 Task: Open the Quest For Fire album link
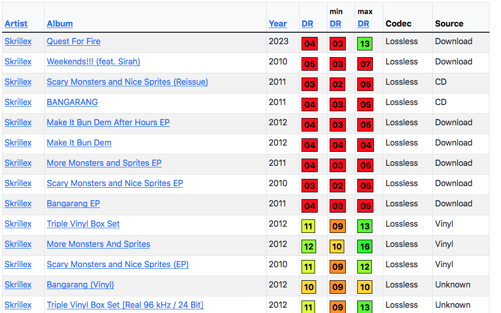pyautogui.click(x=73, y=42)
